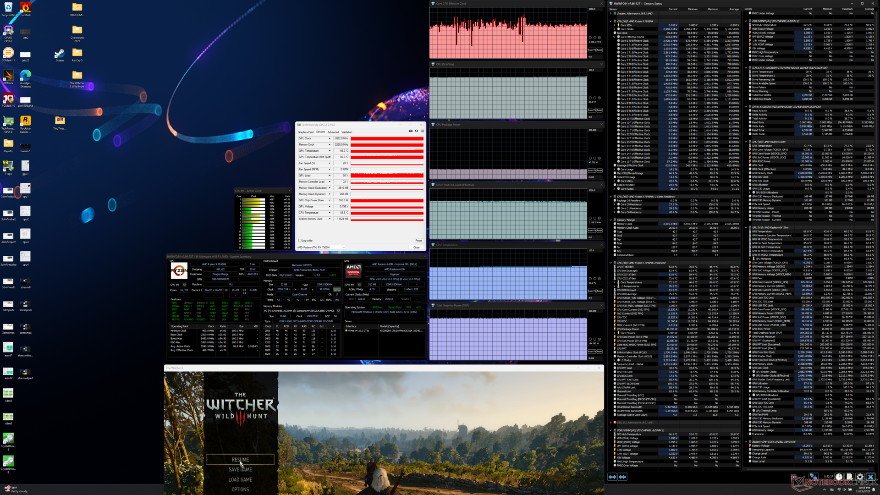Open the GPU Clock sensor dropdown
Viewport: 880px width, 495px height.
[329, 138]
